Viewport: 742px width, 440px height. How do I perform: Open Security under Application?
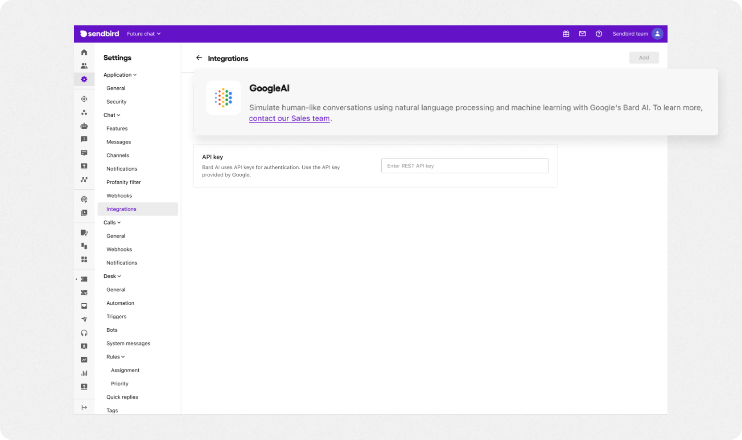coord(116,102)
